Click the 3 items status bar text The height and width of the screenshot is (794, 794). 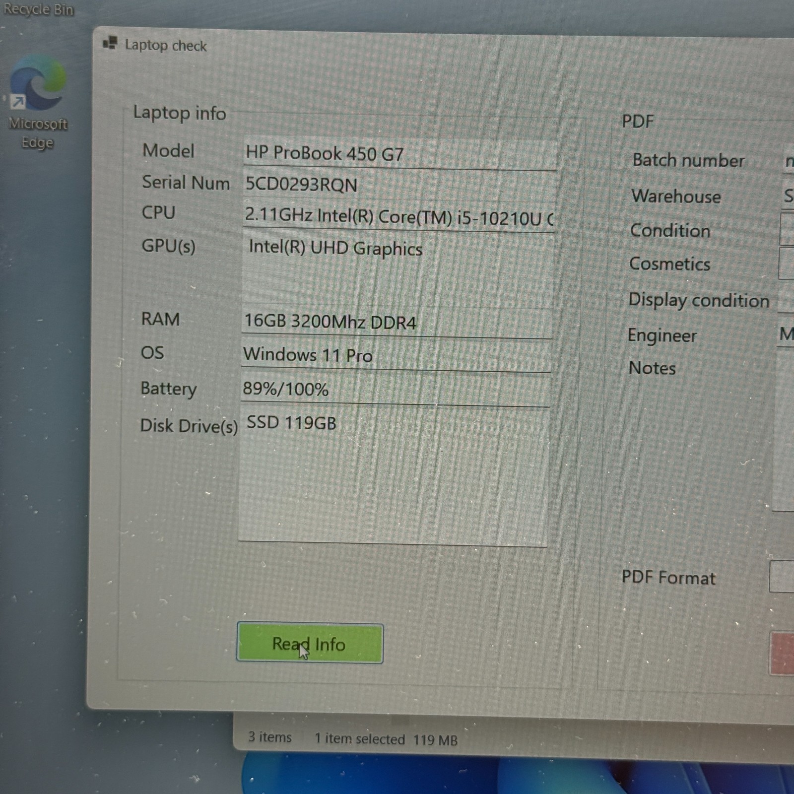[x=269, y=737]
